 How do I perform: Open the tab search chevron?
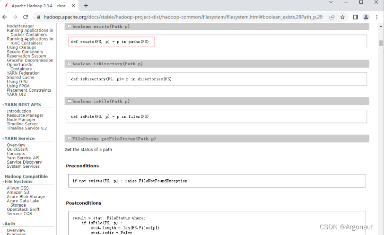click(x=331, y=2)
